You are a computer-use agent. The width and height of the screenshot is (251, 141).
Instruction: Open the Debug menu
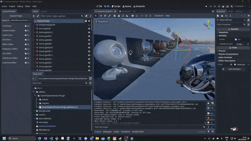point(20,6)
